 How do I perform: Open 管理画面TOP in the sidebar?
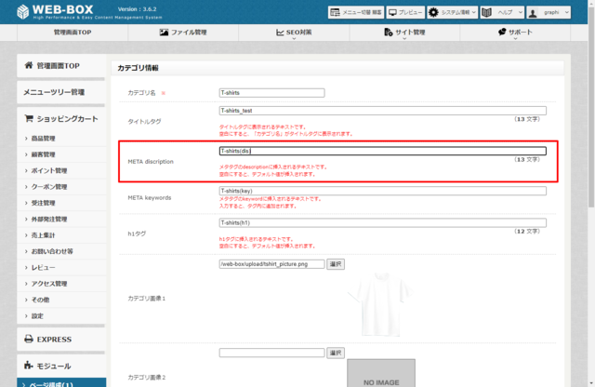[x=61, y=66]
